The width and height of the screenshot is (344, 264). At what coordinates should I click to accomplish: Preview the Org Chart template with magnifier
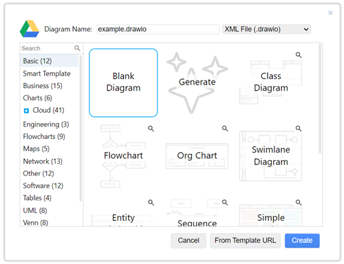pyautogui.click(x=225, y=129)
